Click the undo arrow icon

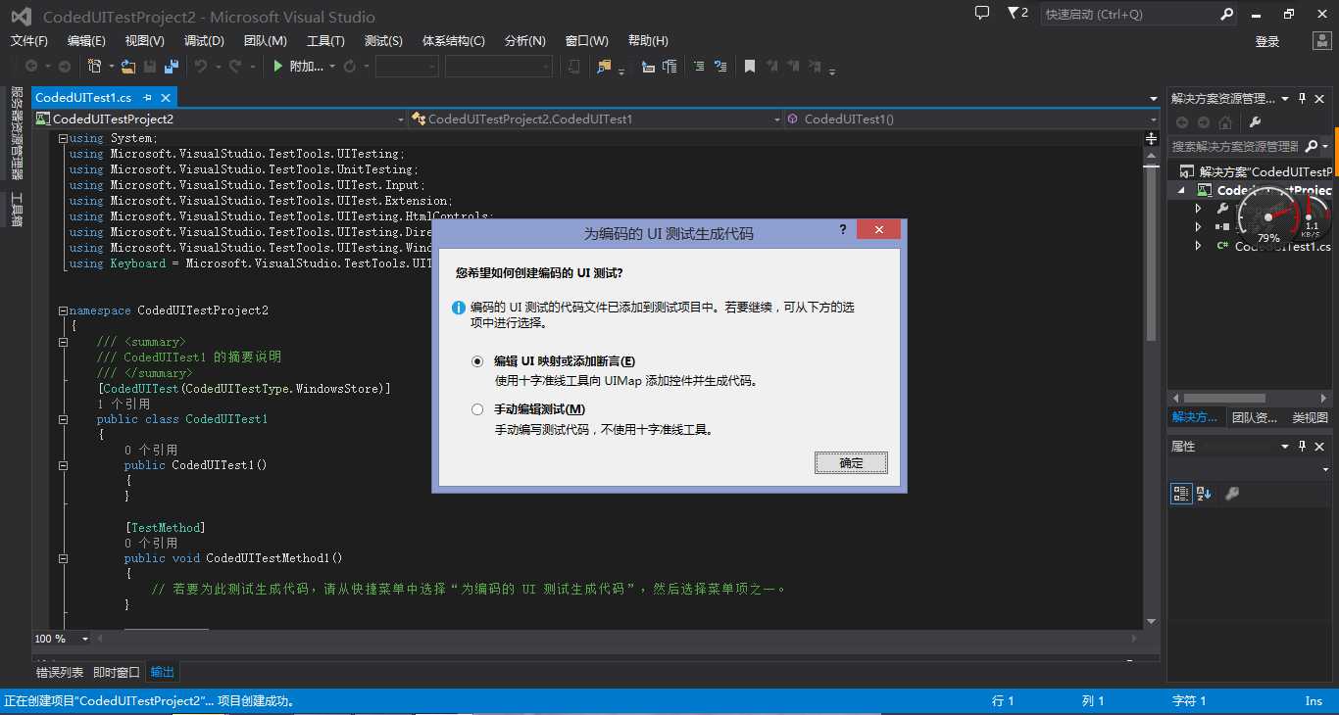(200, 66)
